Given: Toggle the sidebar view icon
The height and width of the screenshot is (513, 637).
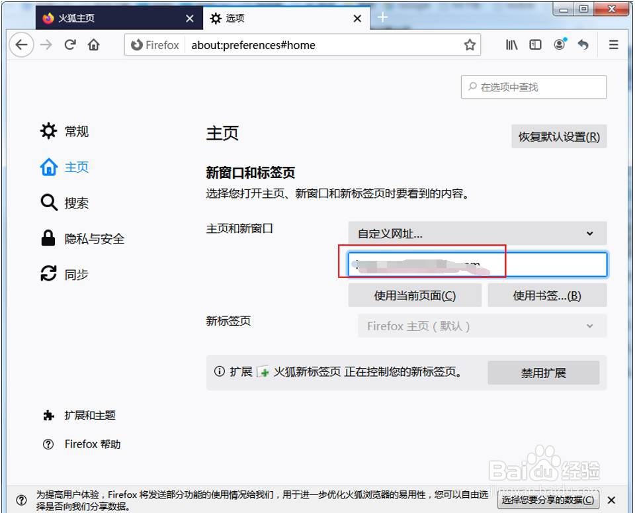Looking at the screenshot, I should pos(535,45).
